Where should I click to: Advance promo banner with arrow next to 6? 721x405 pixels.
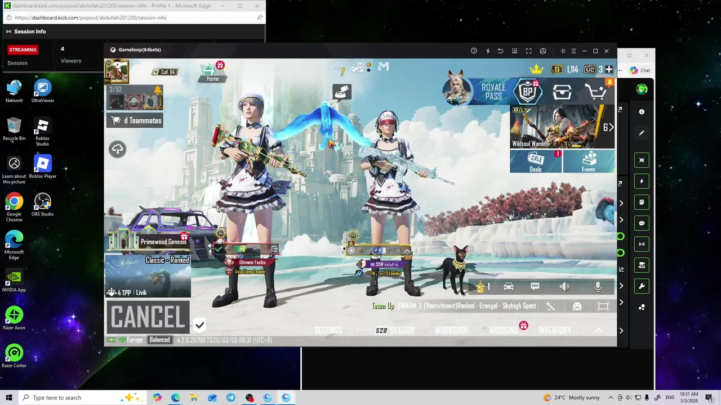[611, 127]
